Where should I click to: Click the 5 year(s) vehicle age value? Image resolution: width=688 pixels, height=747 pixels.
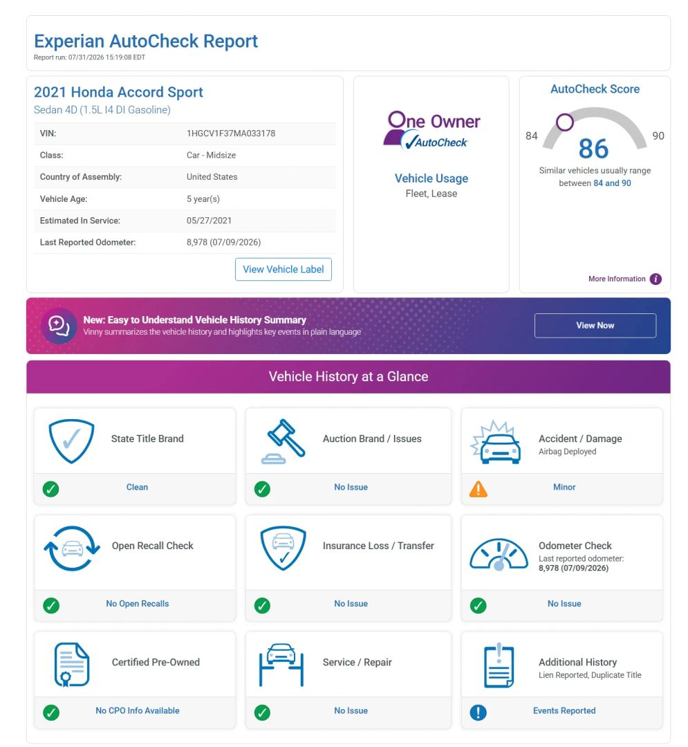(x=203, y=199)
